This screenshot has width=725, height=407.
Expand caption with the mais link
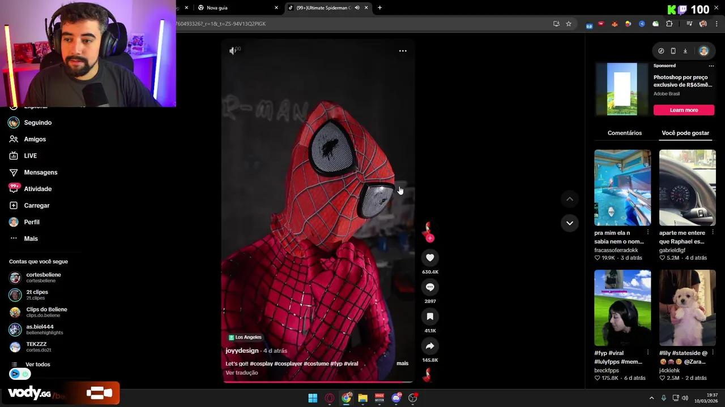[x=402, y=363]
